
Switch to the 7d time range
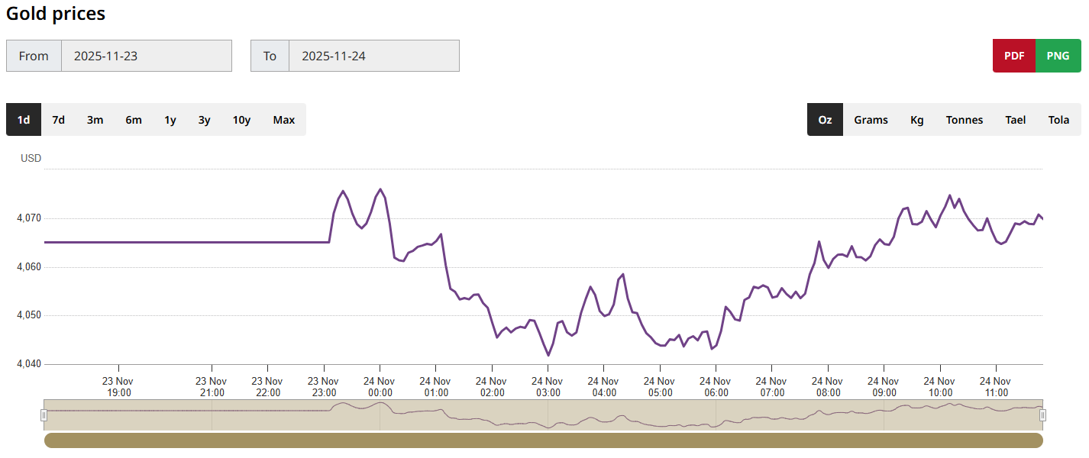pos(58,120)
